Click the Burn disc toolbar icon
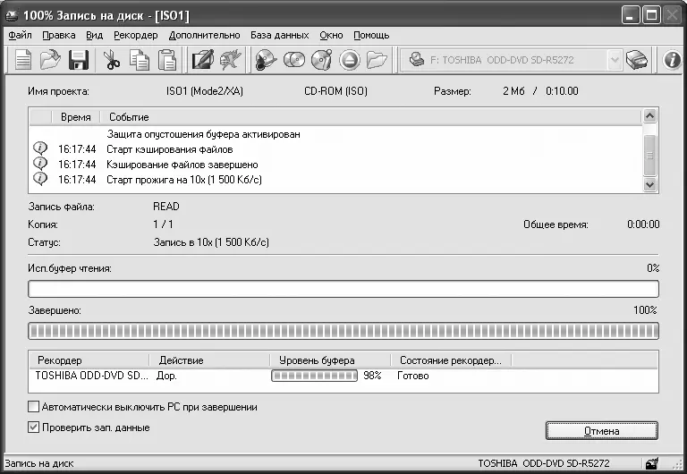 (x=266, y=60)
